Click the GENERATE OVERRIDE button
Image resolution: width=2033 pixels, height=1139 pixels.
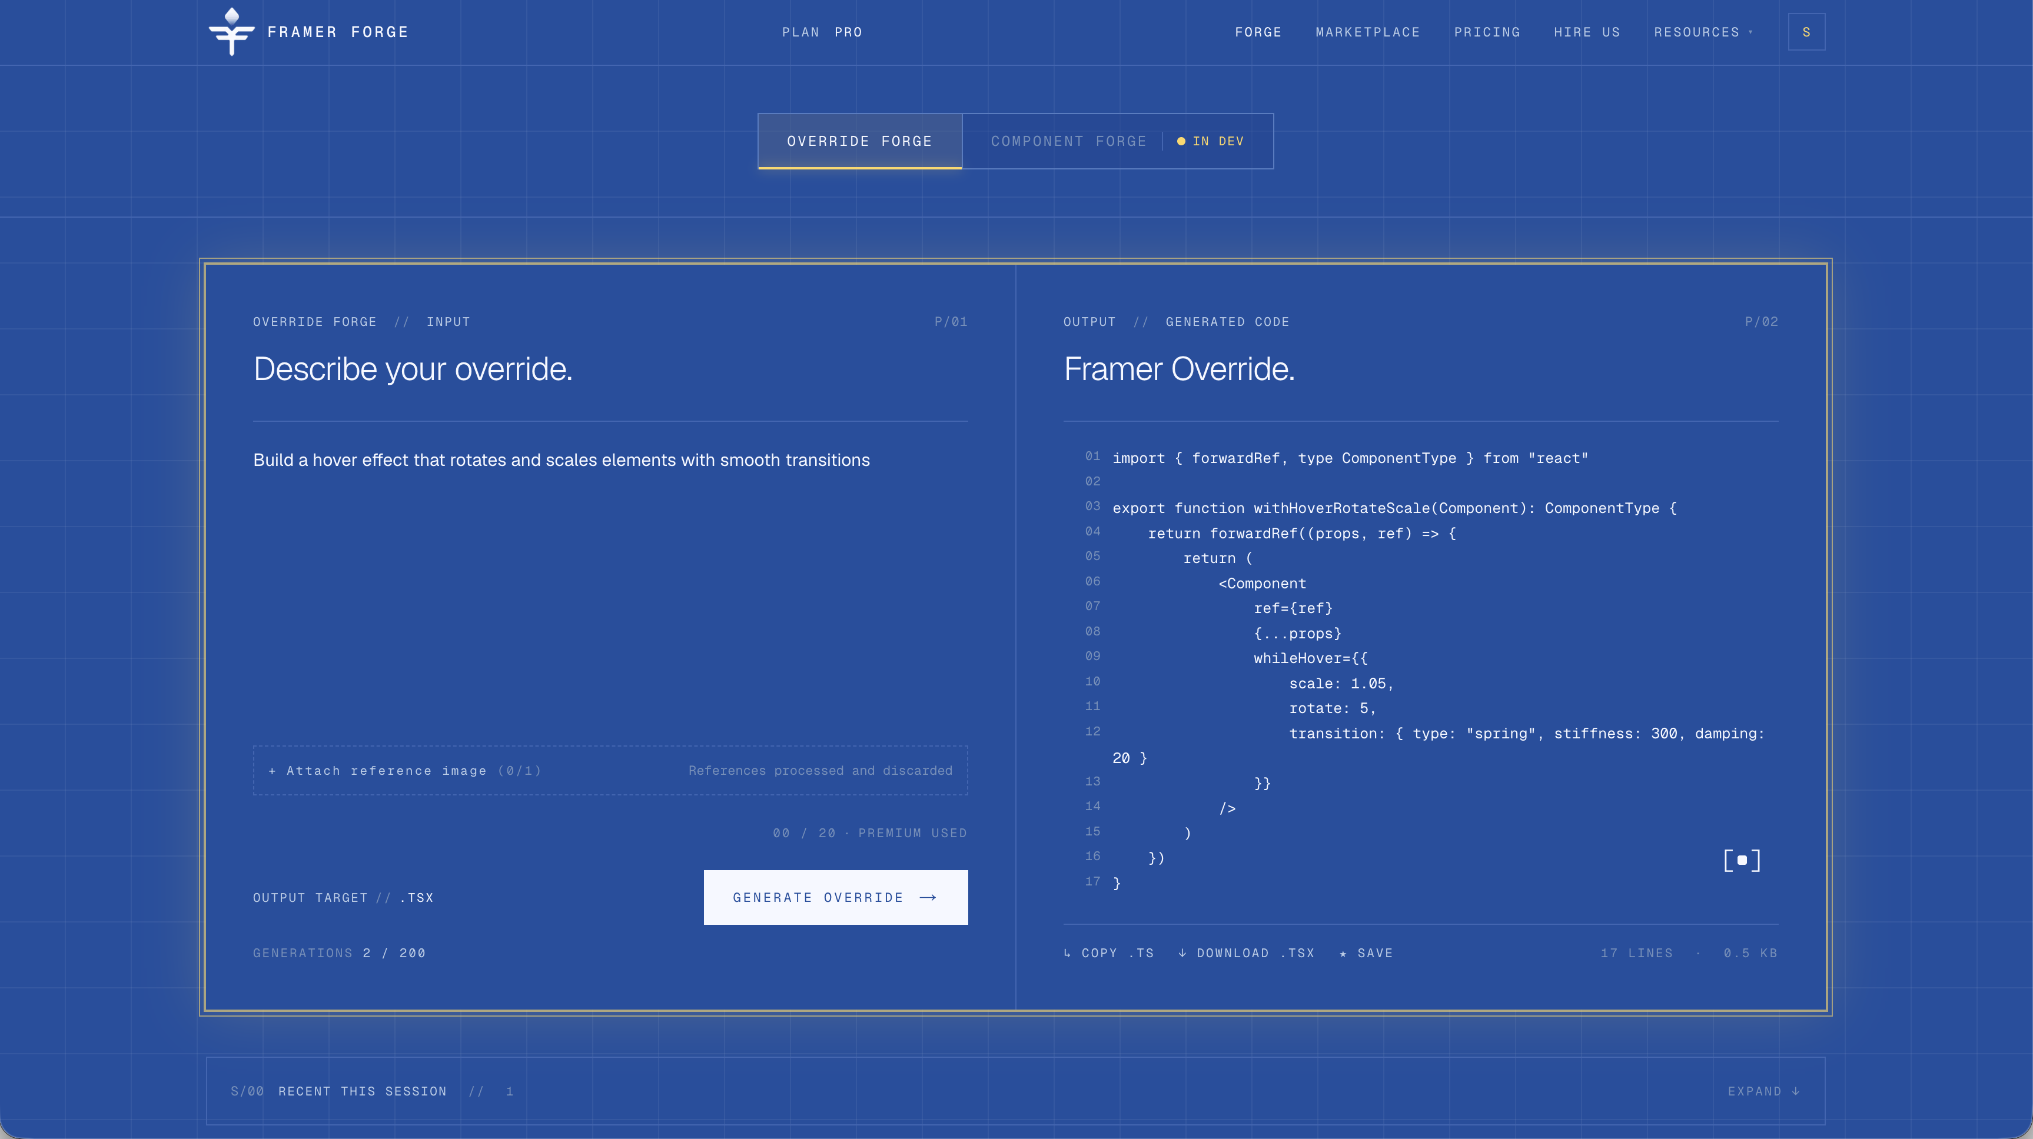836,898
